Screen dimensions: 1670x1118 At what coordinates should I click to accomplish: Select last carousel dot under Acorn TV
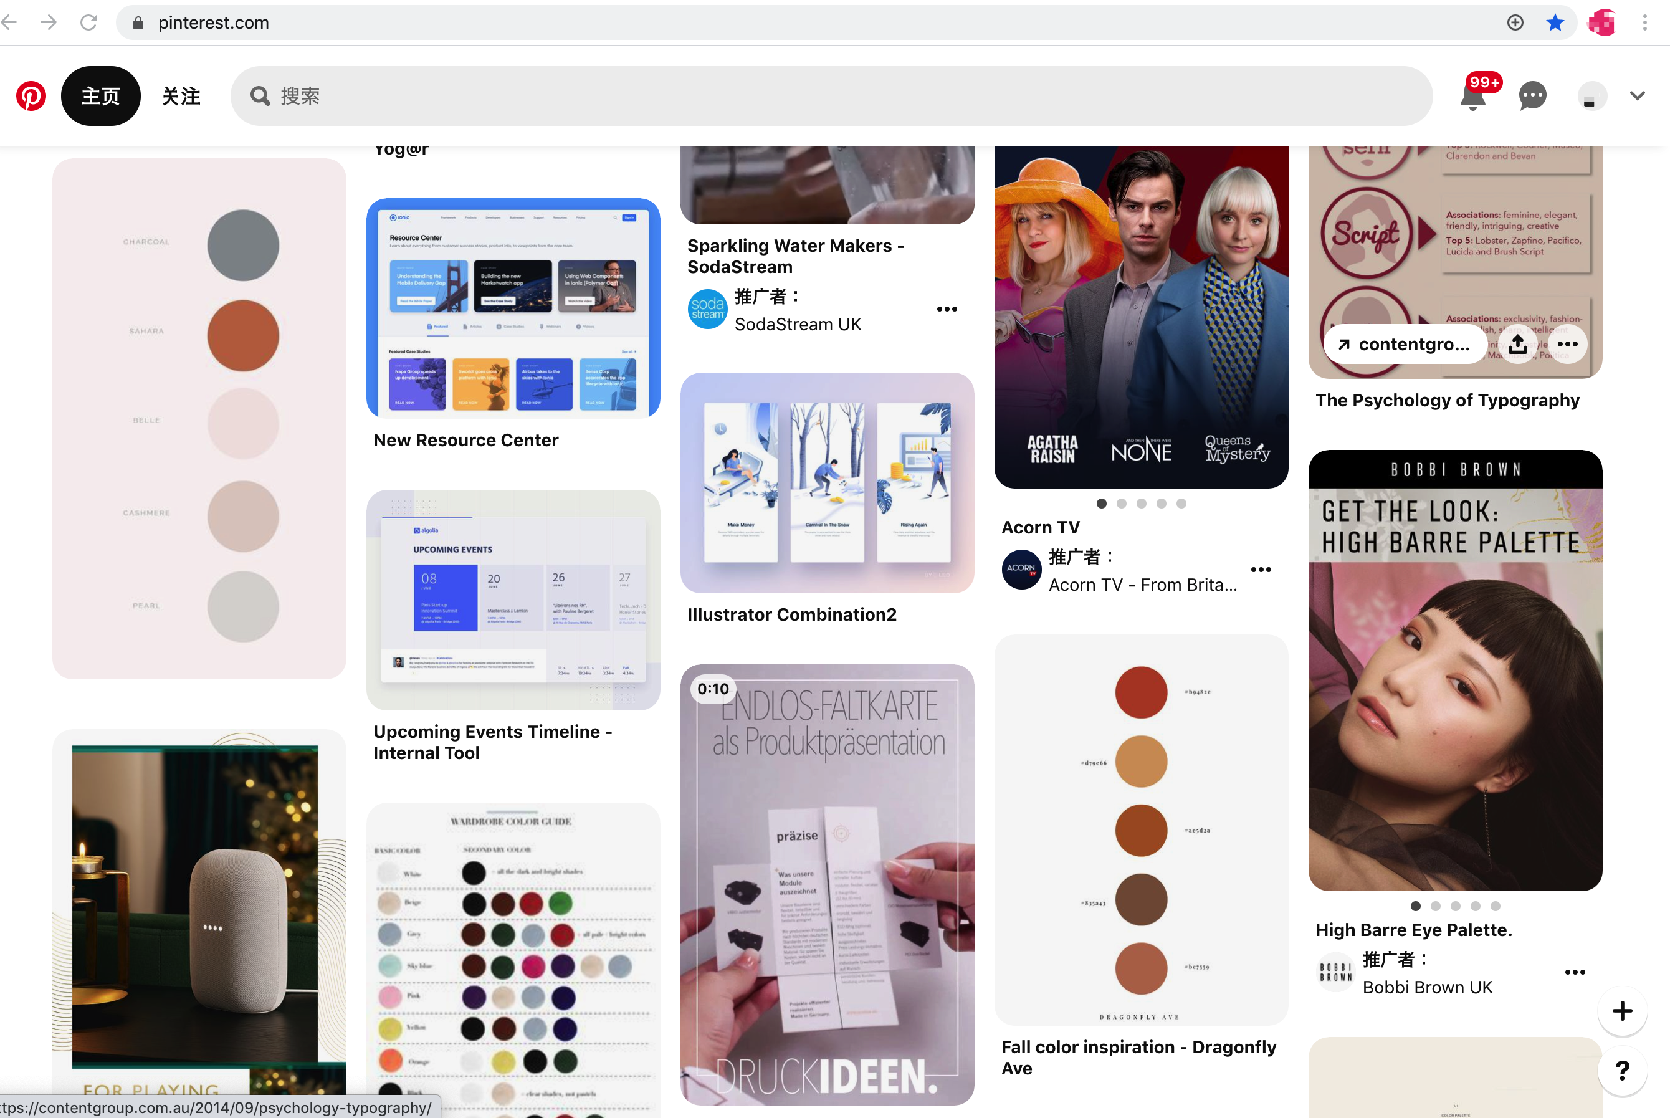pyautogui.click(x=1181, y=504)
